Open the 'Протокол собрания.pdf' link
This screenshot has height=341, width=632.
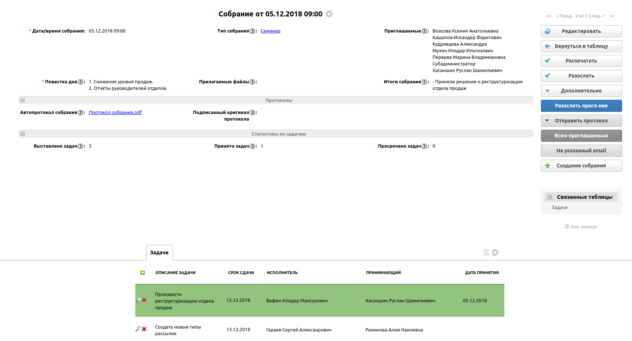click(x=115, y=113)
